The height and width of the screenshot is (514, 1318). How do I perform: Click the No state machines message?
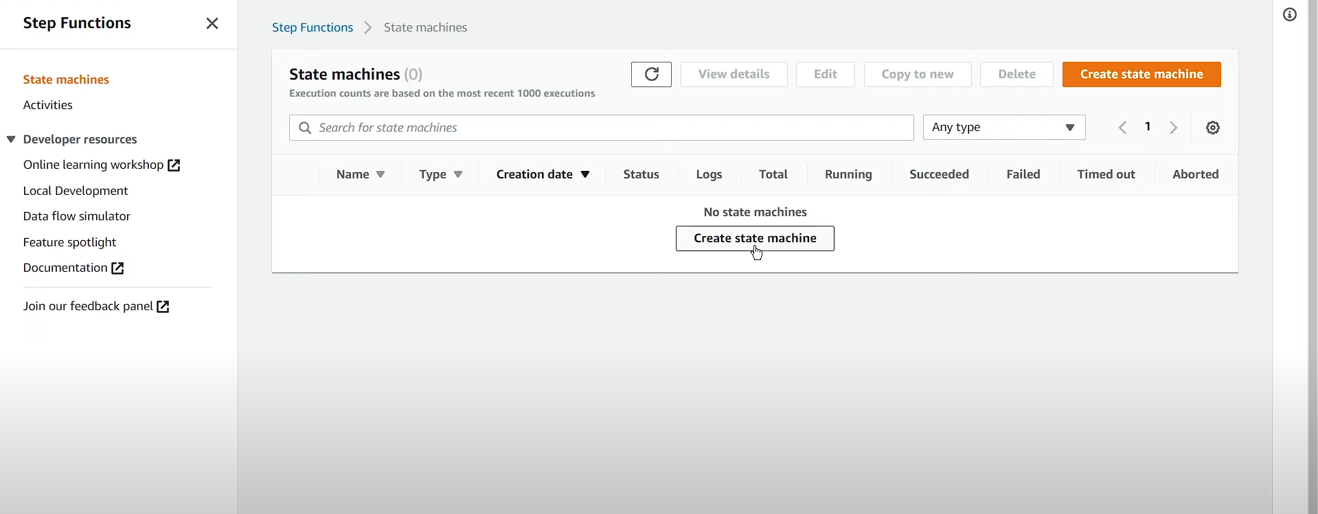pos(755,212)
